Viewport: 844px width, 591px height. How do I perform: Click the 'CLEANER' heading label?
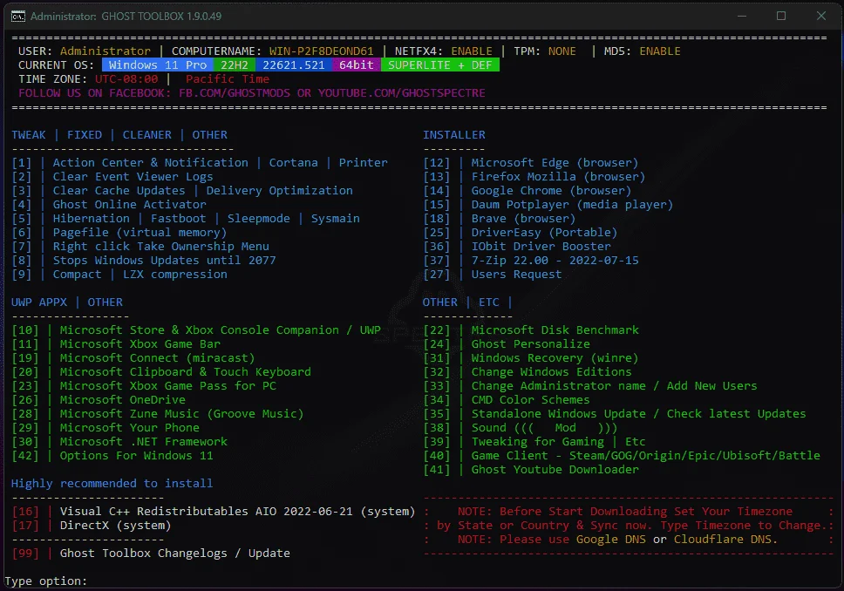pos(147,135)
